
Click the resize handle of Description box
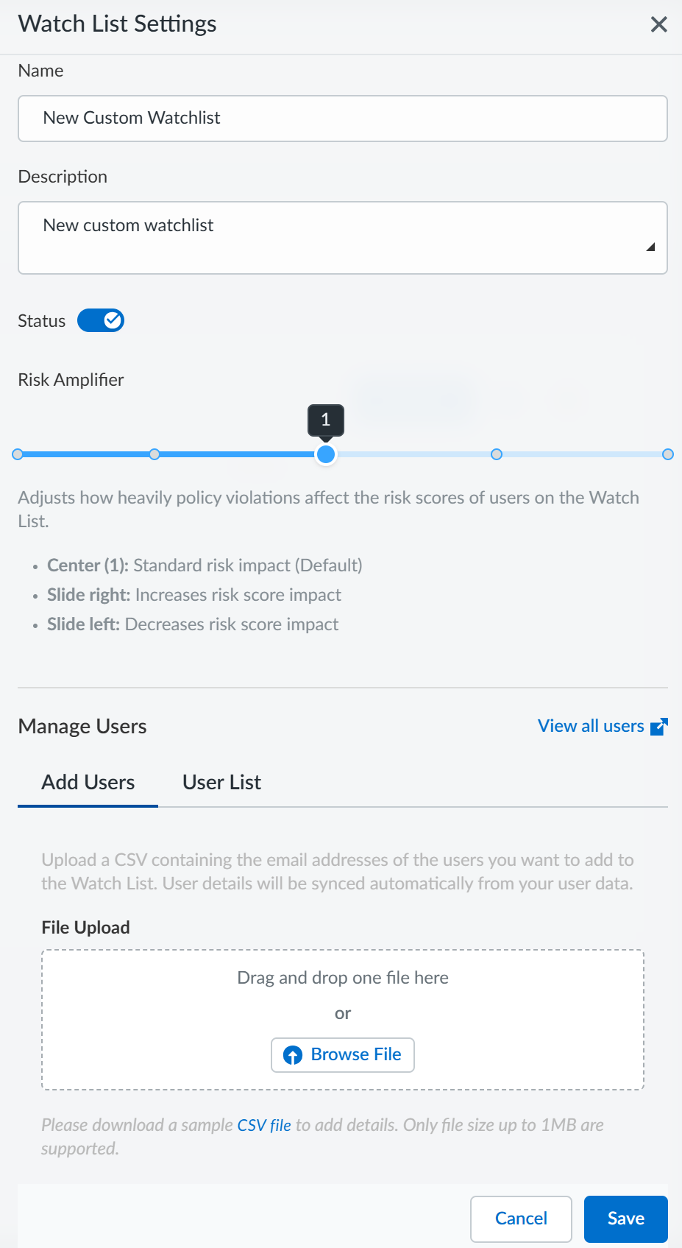(650, 247)
